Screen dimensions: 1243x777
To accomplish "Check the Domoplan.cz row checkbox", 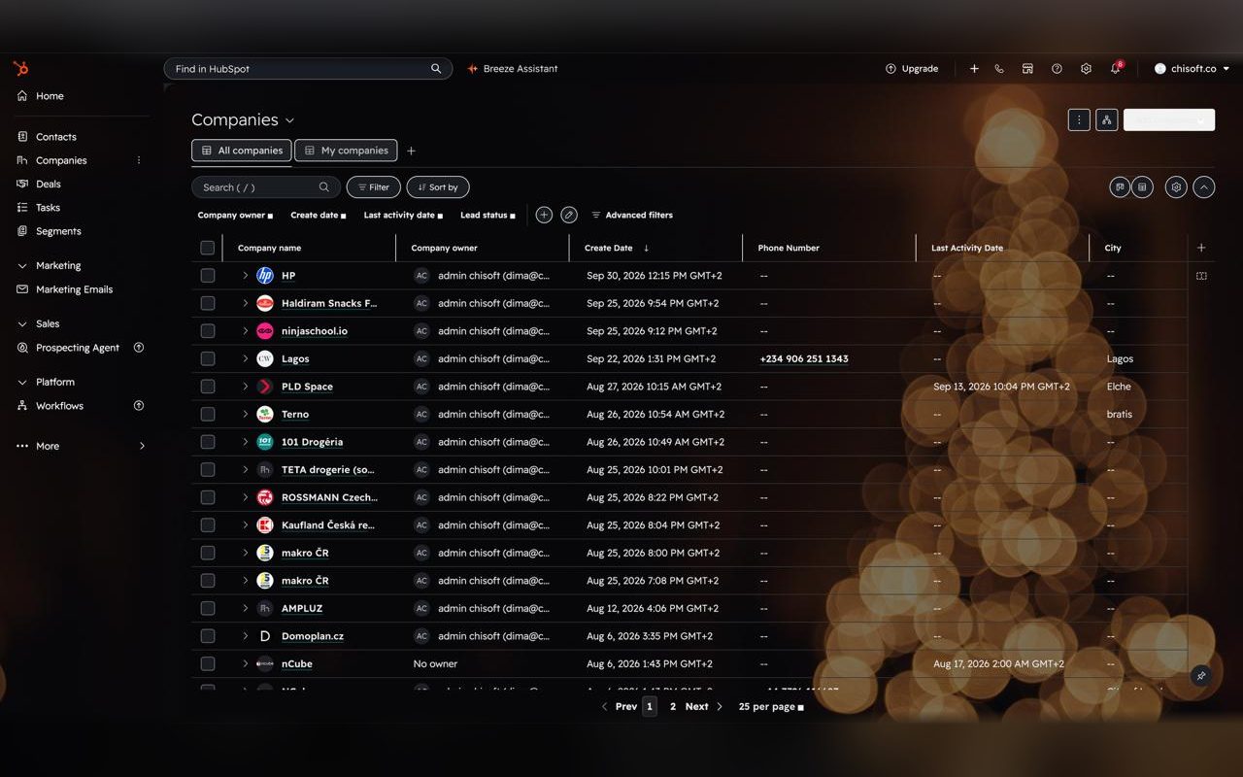I will coord(207,636).
